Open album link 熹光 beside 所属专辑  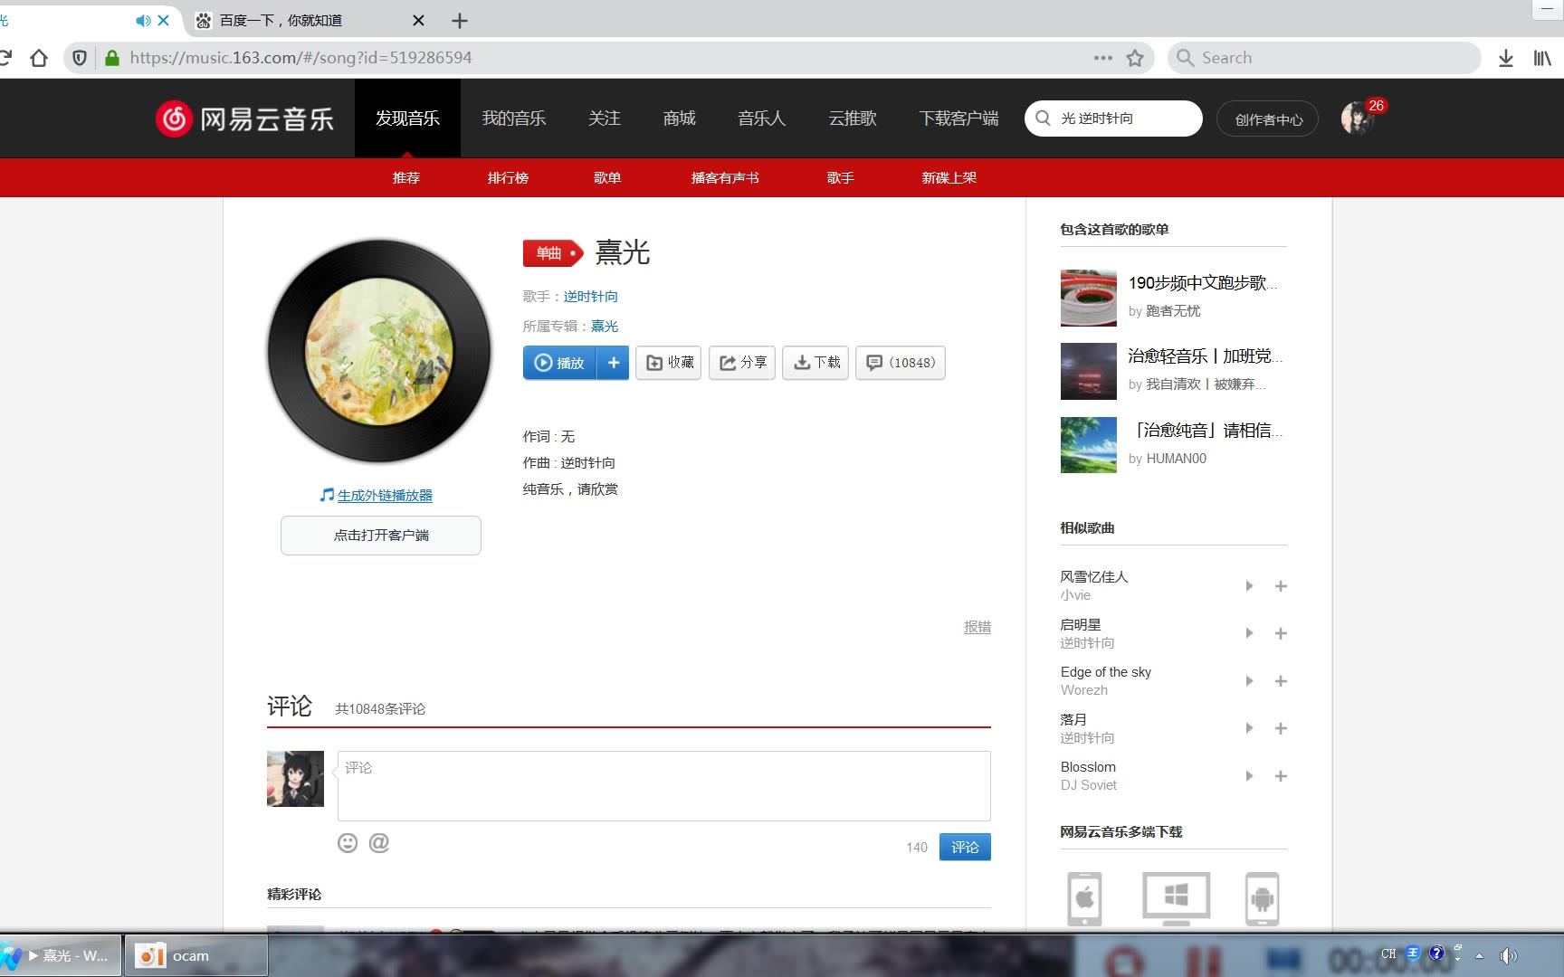click(605, 327)
